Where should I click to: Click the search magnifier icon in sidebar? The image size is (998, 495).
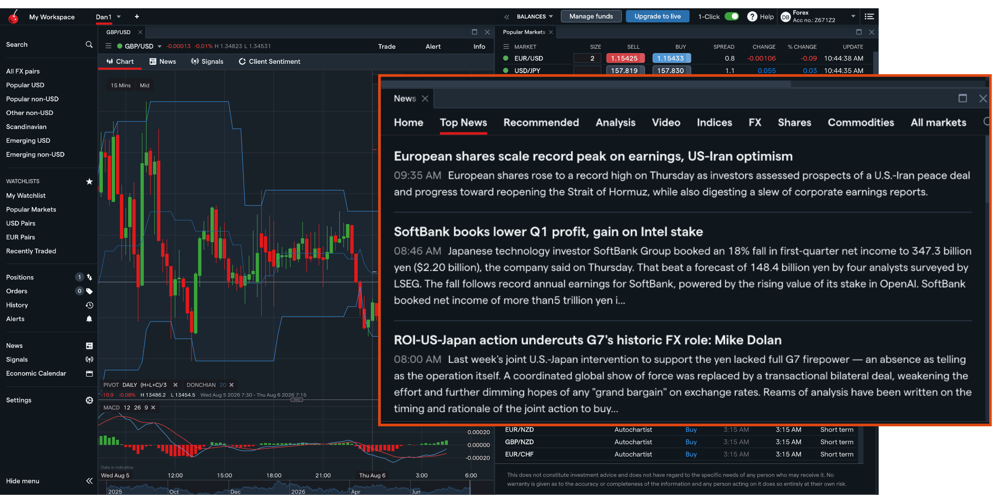click(x=89, y=44)
